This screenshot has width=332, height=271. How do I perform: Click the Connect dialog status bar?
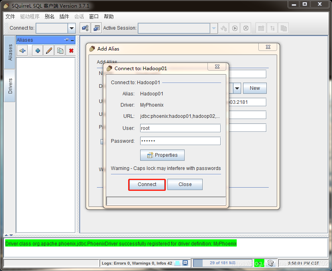tap(166, 201)
